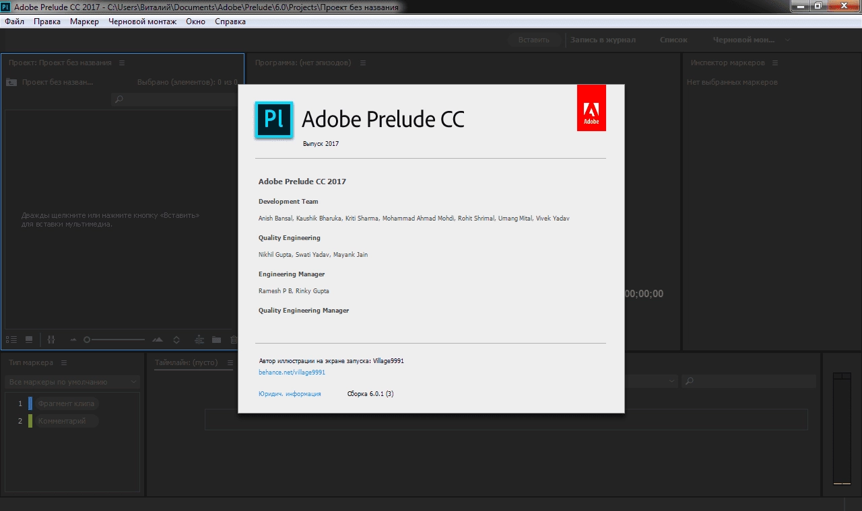Select the Программа: (нет эпизодов) tab

point(303,63)
